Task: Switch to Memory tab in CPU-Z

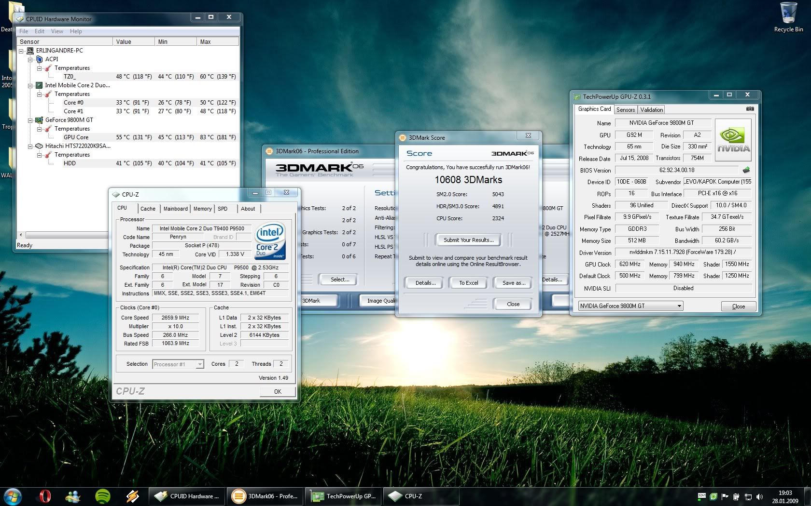Action: 202,209
